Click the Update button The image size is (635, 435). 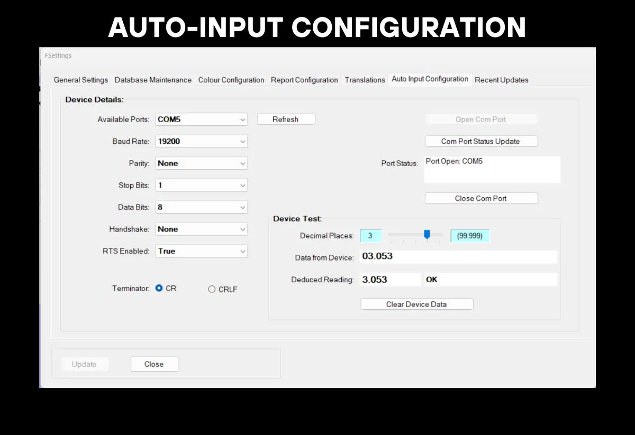click(x=85, y=364)
